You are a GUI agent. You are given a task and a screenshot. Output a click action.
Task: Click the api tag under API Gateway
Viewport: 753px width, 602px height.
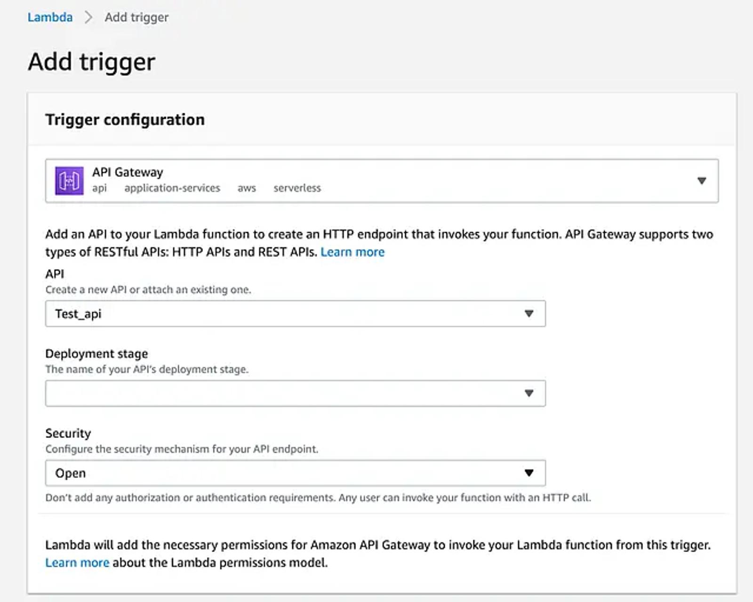click(99, 188)
